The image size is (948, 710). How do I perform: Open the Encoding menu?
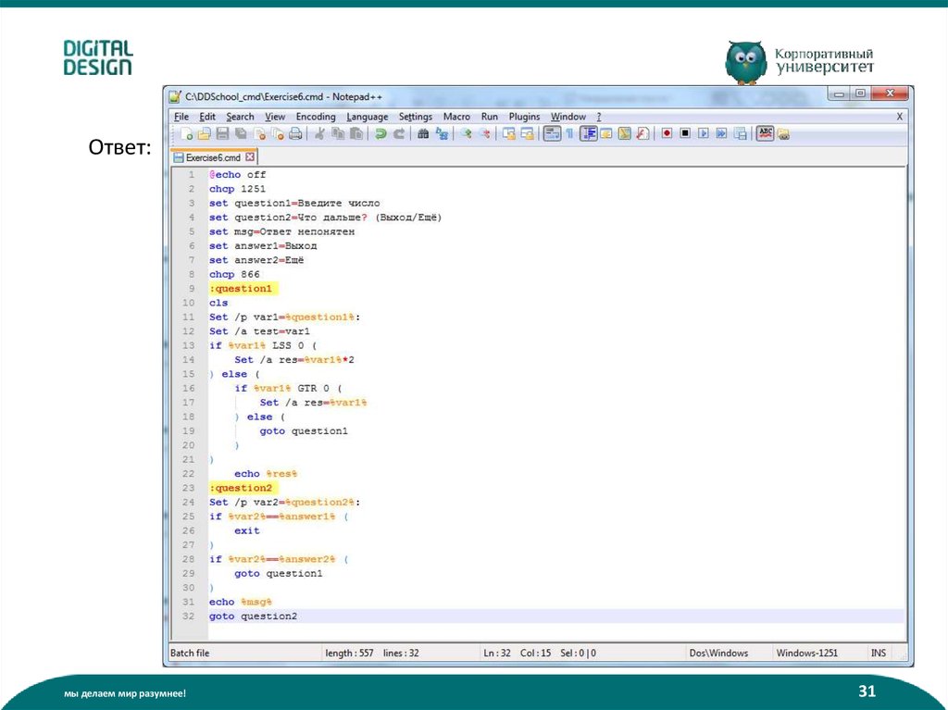(x=315, y=117)
